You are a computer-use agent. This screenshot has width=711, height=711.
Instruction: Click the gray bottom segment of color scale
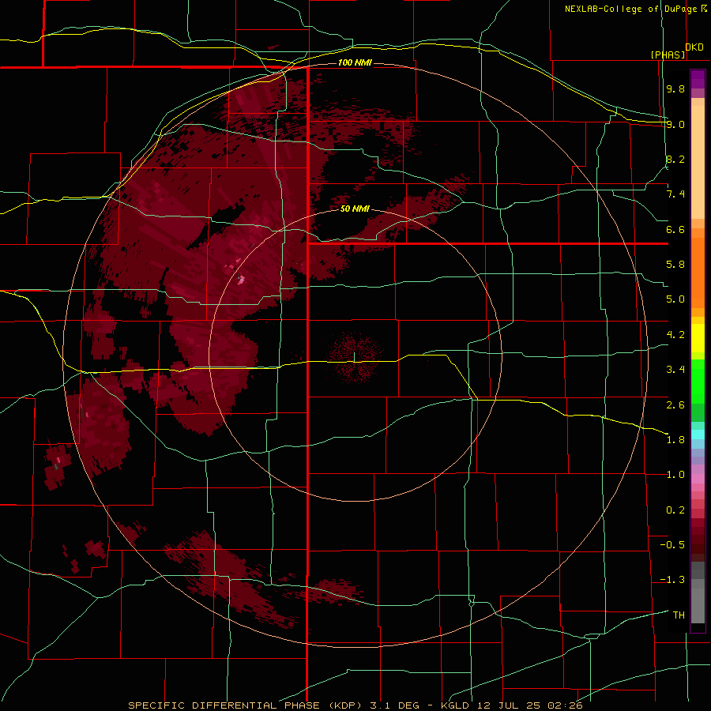click(698, 601)
